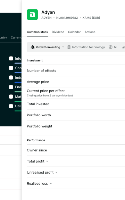The width and height of the screenshot is (125, 200).
Task: Click the Currency column header in background
Action: point(16,37)
